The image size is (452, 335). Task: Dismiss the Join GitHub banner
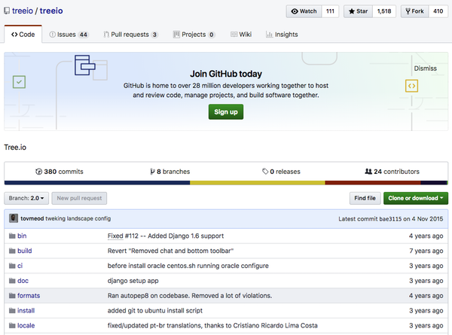coord(425,69)
